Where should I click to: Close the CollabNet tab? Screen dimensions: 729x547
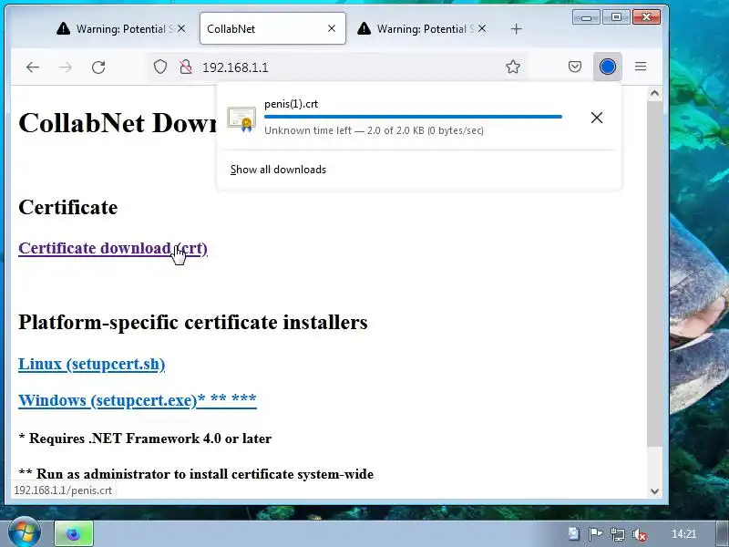[332, 28]
